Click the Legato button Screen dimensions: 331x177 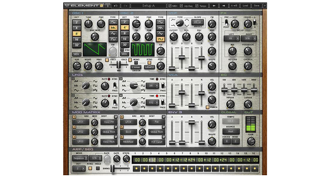tap(150, 67)
